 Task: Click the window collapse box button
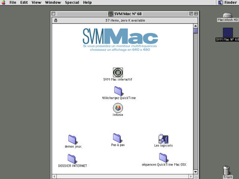point(196,14)
